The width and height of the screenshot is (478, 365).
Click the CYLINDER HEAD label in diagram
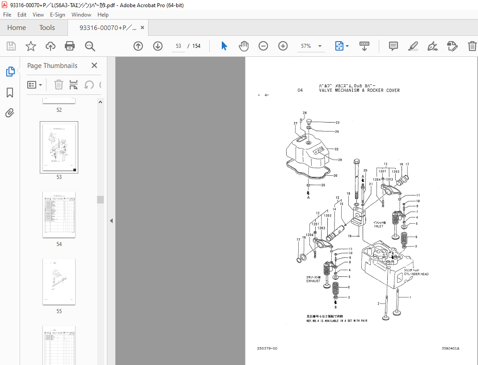coord(416,274)
